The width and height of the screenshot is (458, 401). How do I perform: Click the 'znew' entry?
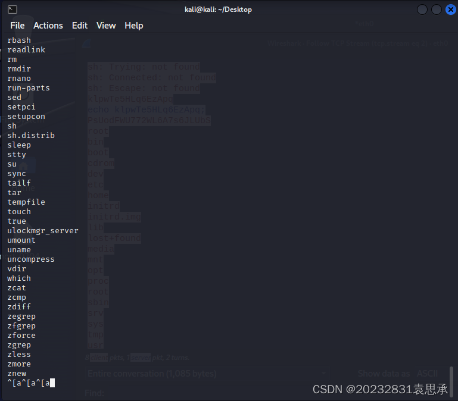pyautogui.click(x=17, y=374)
